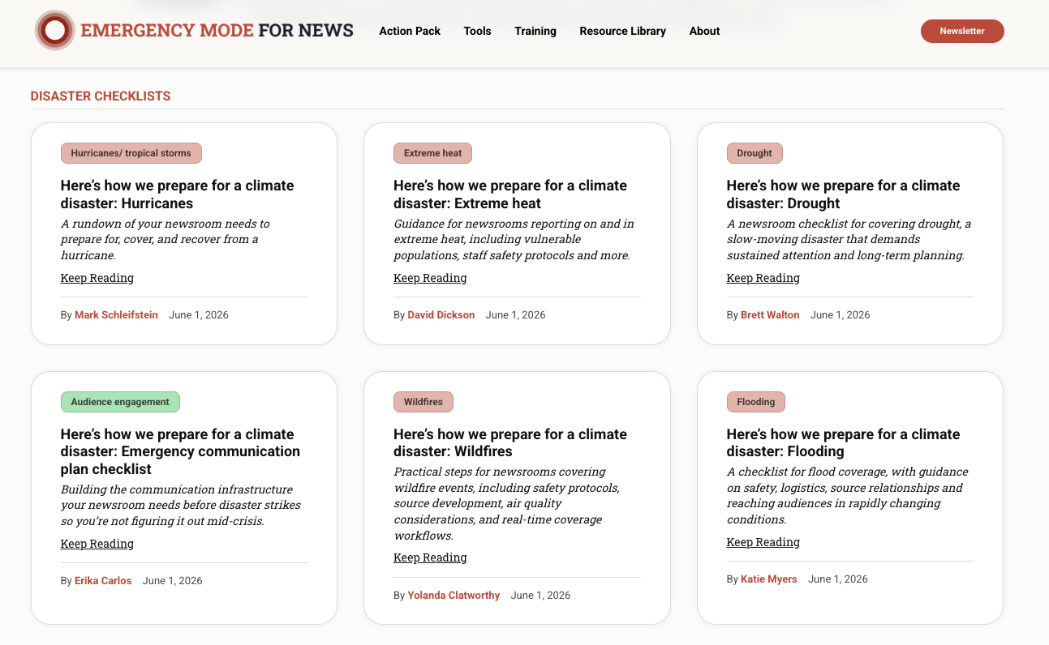
Task: Click the Drought card description text
Action: tap(849, 239)
